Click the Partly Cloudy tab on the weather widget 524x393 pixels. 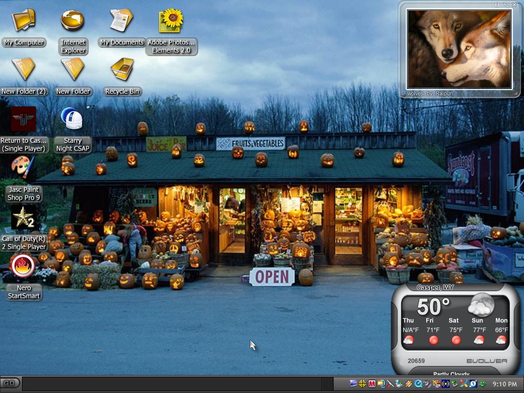[x=451, y=373]
